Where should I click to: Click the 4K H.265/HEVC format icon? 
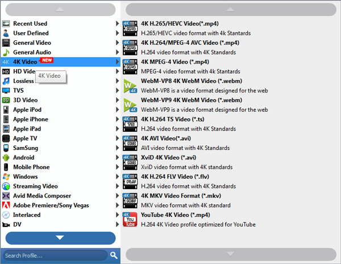(130, 28)
